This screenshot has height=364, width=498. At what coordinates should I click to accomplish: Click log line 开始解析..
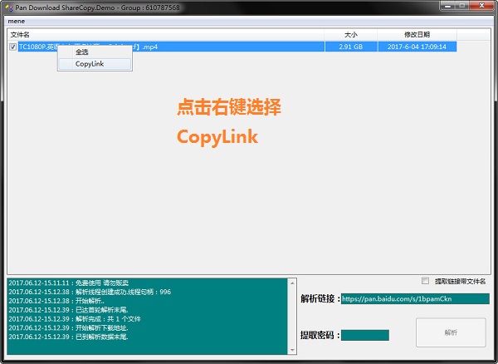[x=56, y=301]
